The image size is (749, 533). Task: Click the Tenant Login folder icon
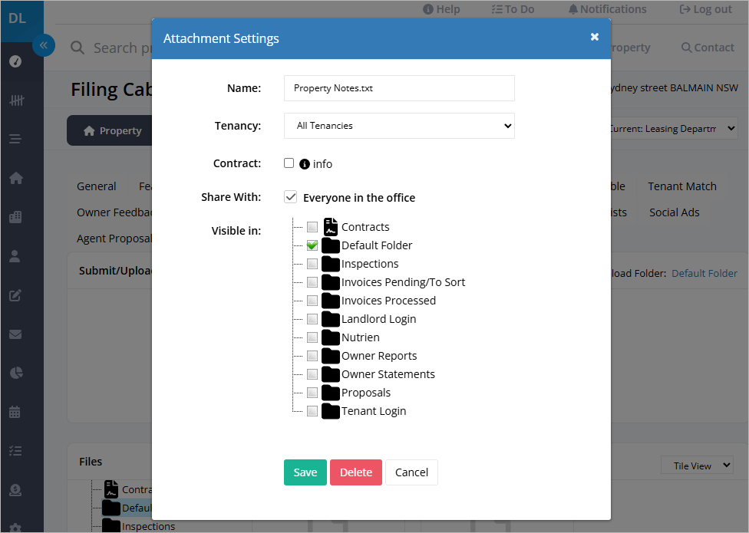pos(331,411)
